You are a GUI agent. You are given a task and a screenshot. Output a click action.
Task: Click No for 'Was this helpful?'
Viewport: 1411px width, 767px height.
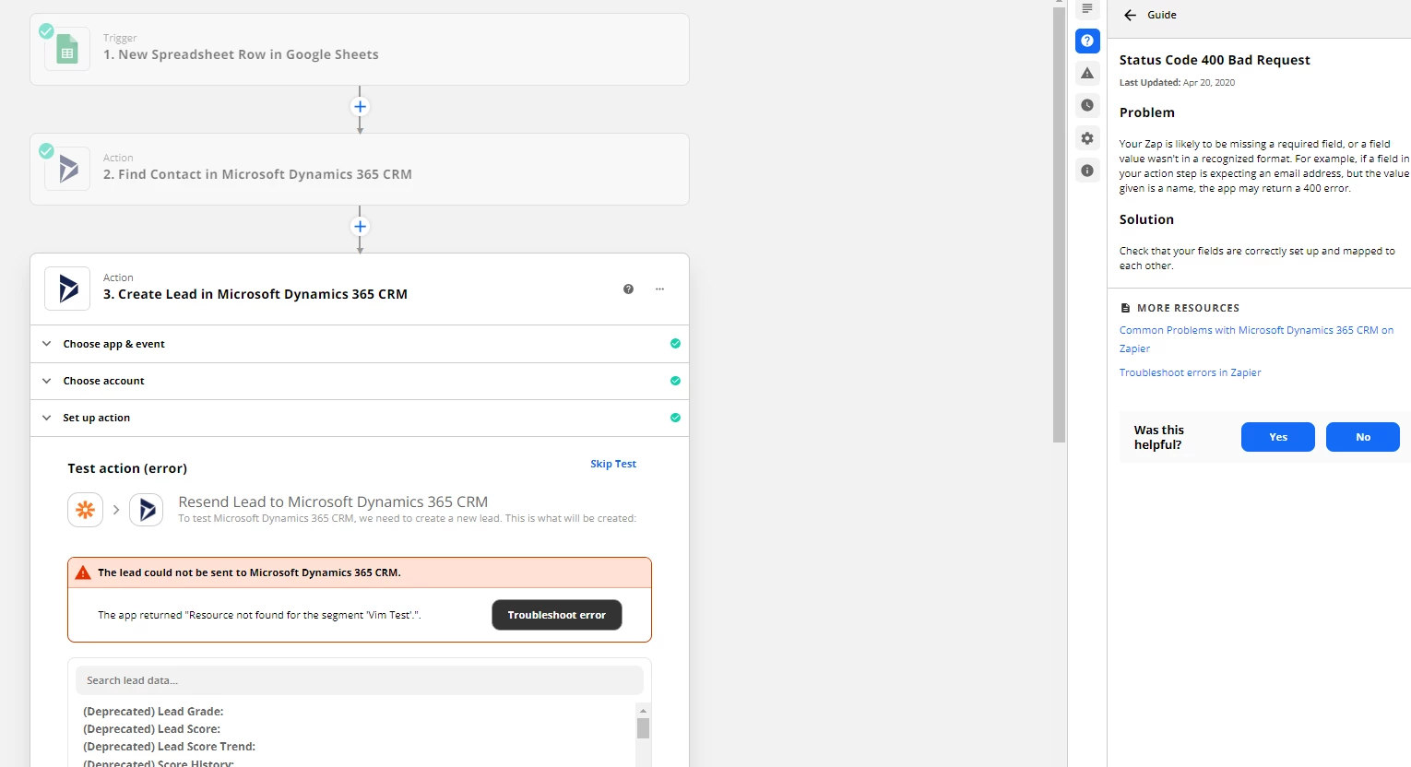point(1362,437)
